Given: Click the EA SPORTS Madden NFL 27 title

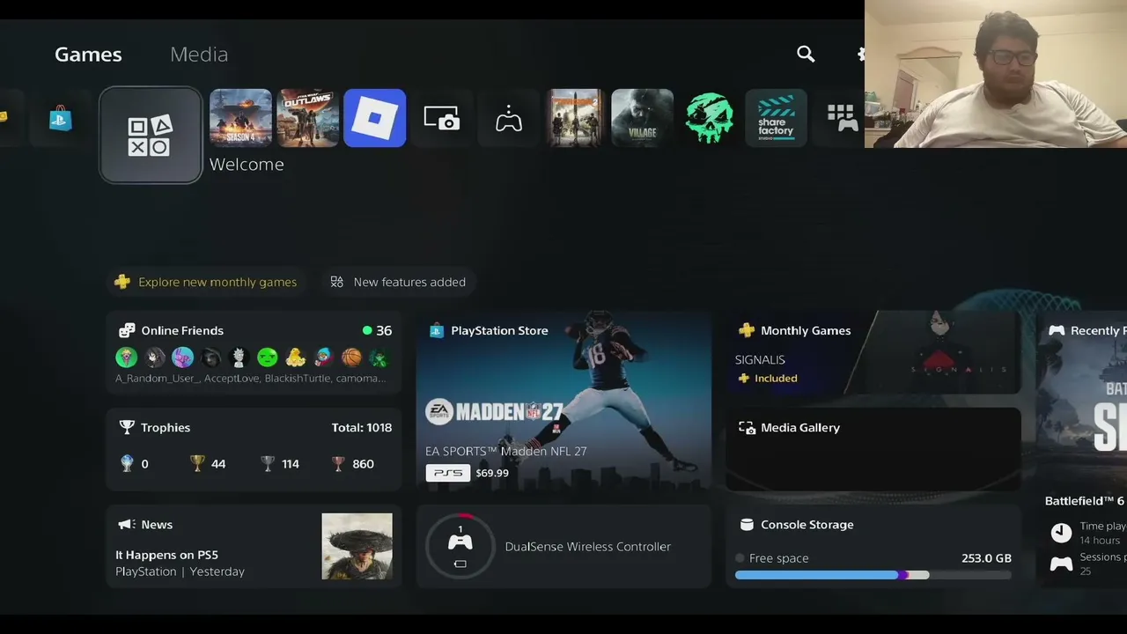Looking at the screenshot, I should point(506,451).
